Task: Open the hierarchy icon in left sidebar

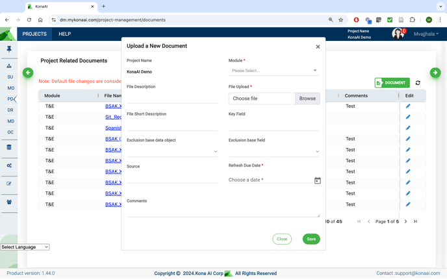Action: [9, 66]
